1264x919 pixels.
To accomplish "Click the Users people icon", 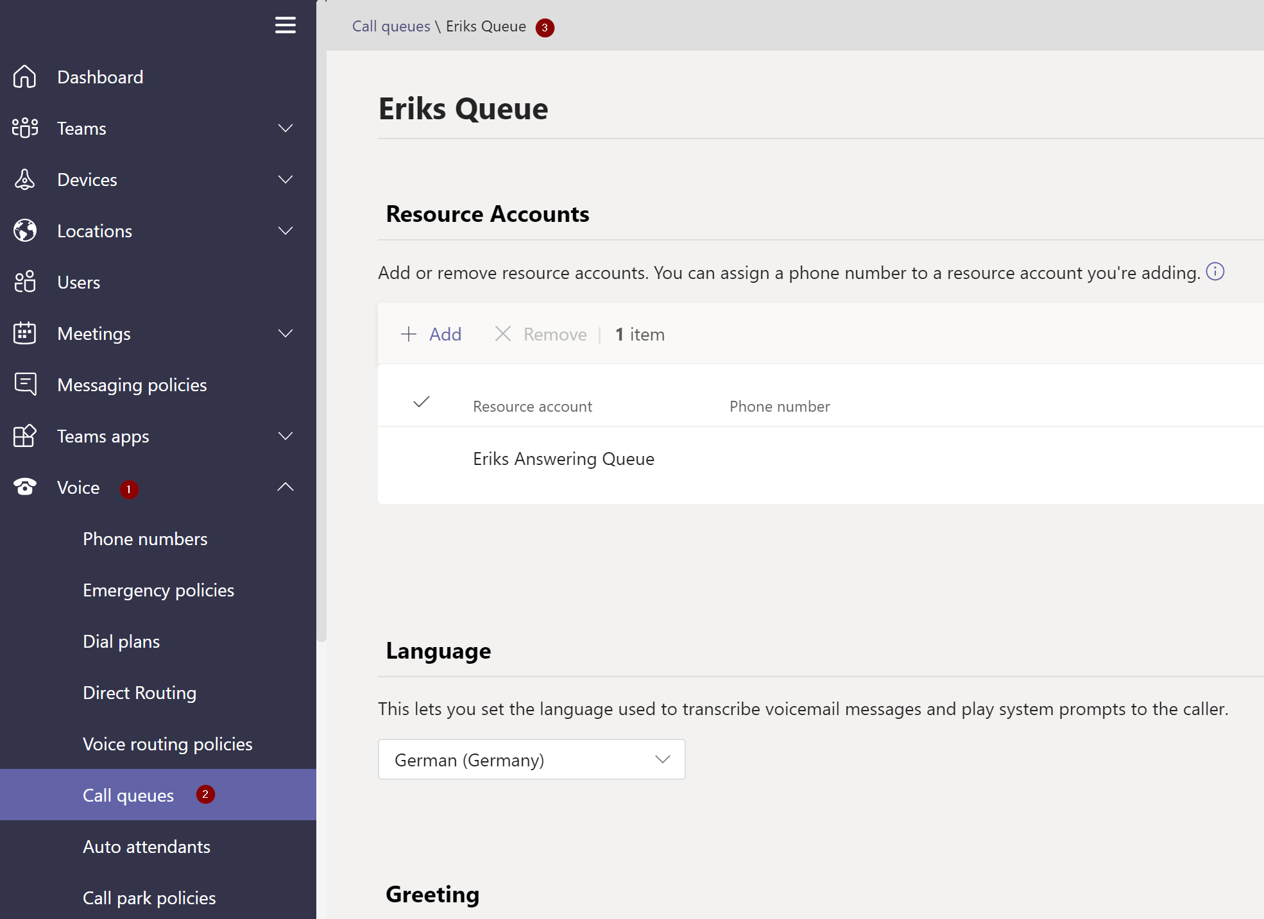I will (24, 282).
